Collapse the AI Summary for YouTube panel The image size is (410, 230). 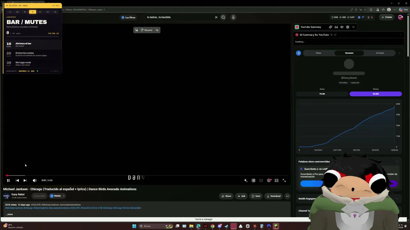[x=400, y=35]
